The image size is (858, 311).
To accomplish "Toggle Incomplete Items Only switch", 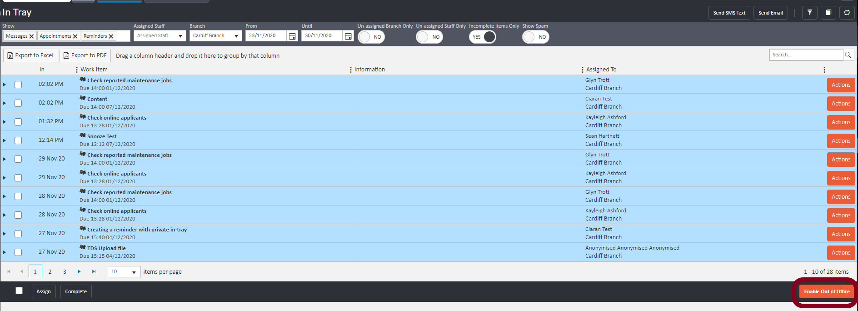I will pyautogui.click(x=483, y=37).
